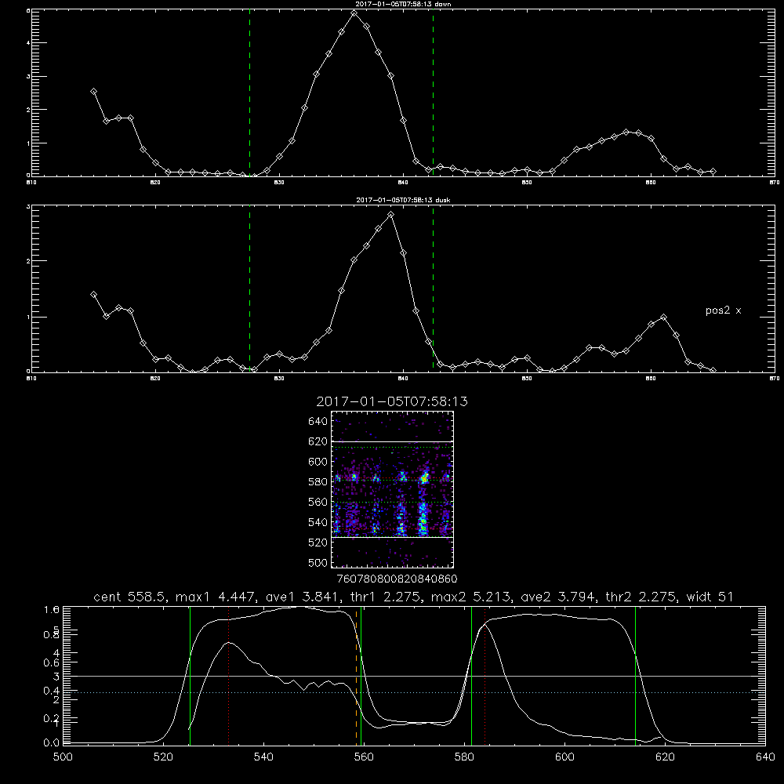This screenshot has width=784, height=784.
Task: Click heatmap x-axis labels 760780800820840860
Action: click(x=397, y=579)
